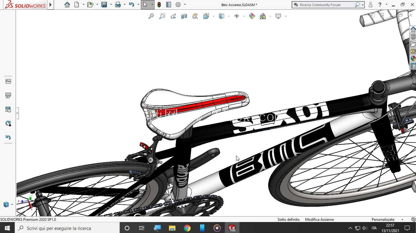416x233 pixels.
Task: Click the Modifica Assieme status text
Action: (319, 219)
